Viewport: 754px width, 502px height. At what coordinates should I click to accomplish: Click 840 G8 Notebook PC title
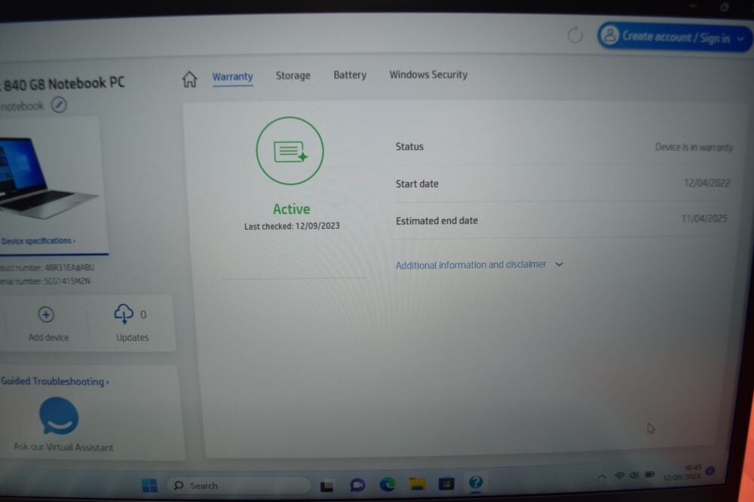tap(64, 84)
